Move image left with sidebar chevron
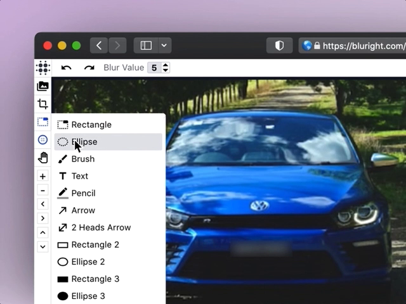The image size is (406, 304). pos(43,204)
